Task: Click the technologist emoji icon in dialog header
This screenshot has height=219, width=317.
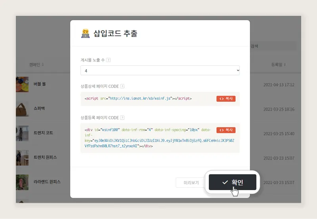Action: [85, 33]
